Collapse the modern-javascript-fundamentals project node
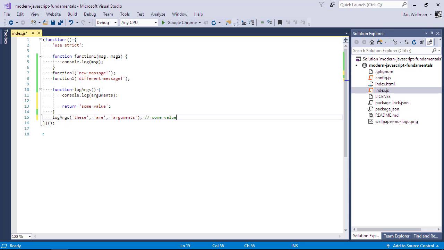The image size is (444, 250). 356,65
